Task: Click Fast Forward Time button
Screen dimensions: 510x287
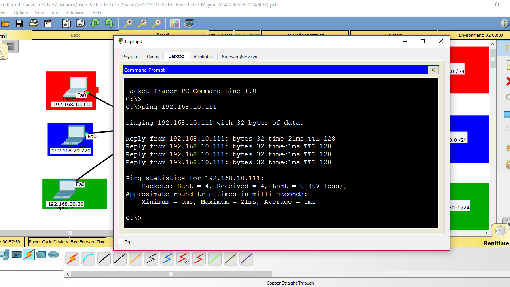Action: click(x=88, y=242)
